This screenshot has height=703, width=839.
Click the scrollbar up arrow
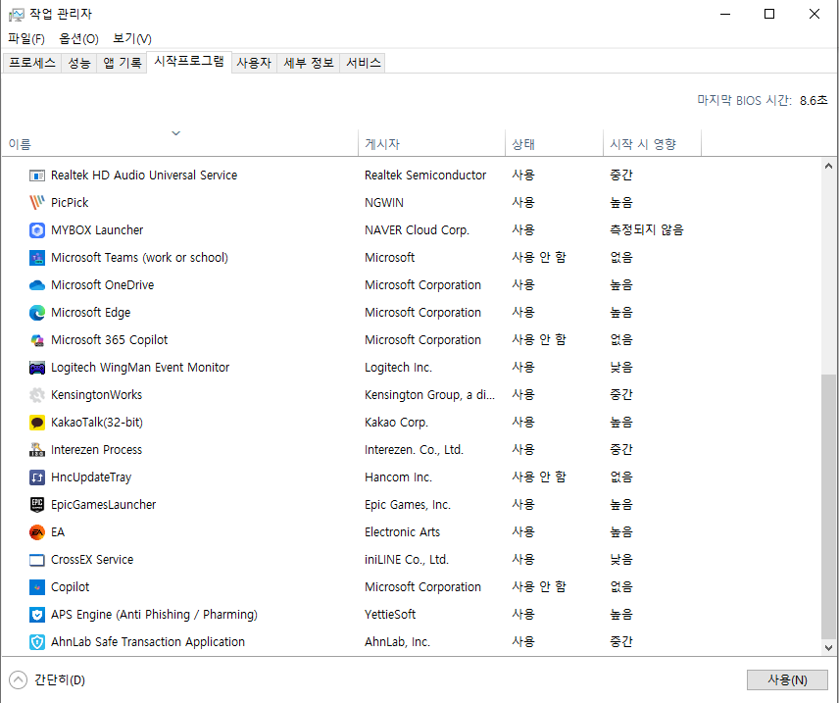tap(828, 166)
